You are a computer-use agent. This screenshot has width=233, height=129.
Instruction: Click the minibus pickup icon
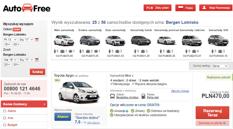pyautogui.click(x=112, y=96)
